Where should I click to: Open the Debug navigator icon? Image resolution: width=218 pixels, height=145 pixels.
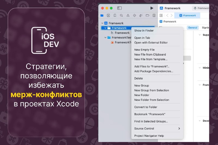click(141, 16)
